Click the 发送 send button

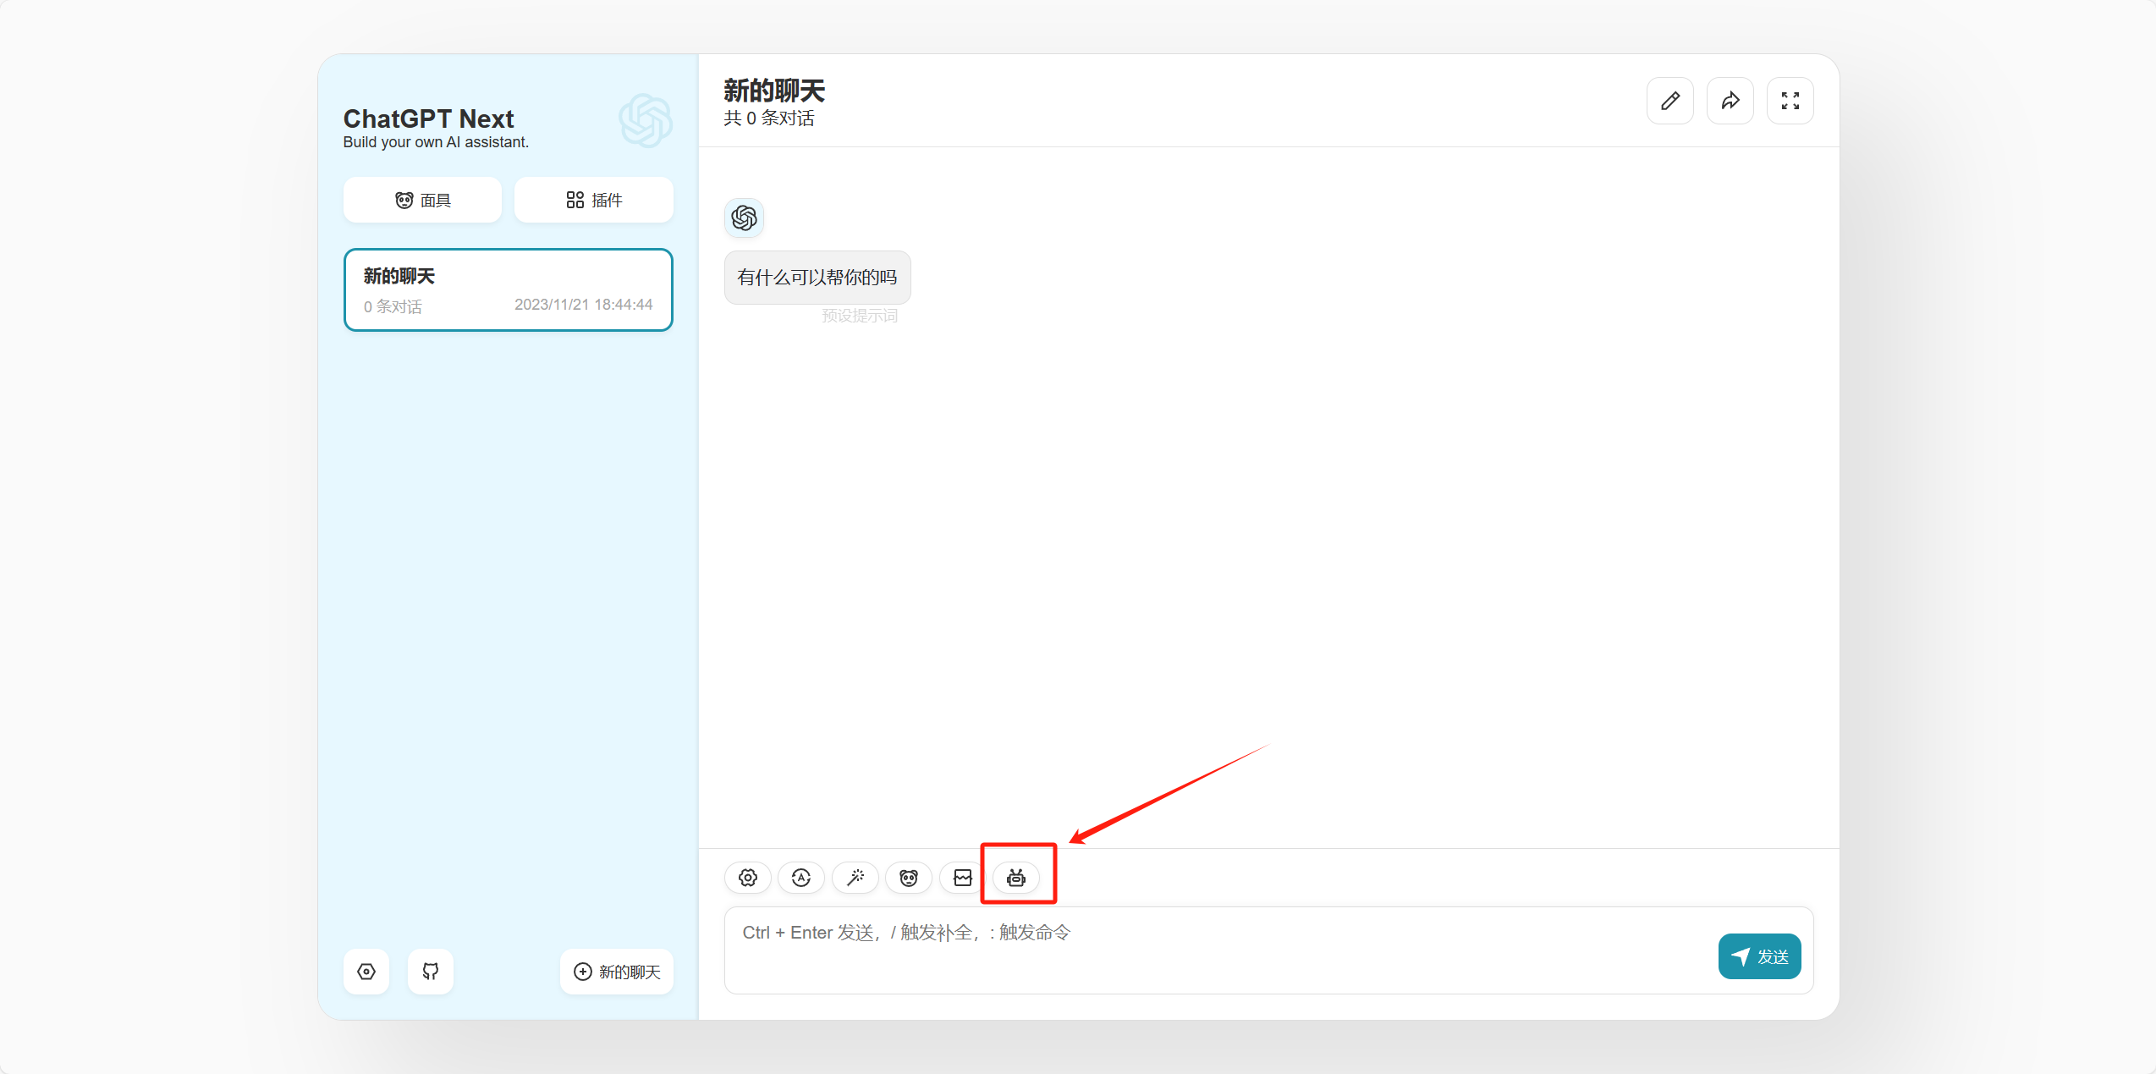[x=1759, y=956]
